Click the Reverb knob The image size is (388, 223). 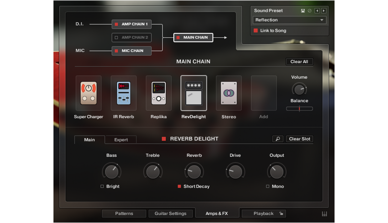[x=194, y=172]
